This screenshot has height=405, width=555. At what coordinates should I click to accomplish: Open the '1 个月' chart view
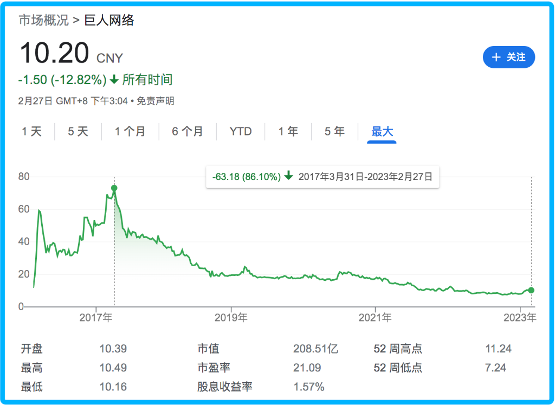click(130, 131)
